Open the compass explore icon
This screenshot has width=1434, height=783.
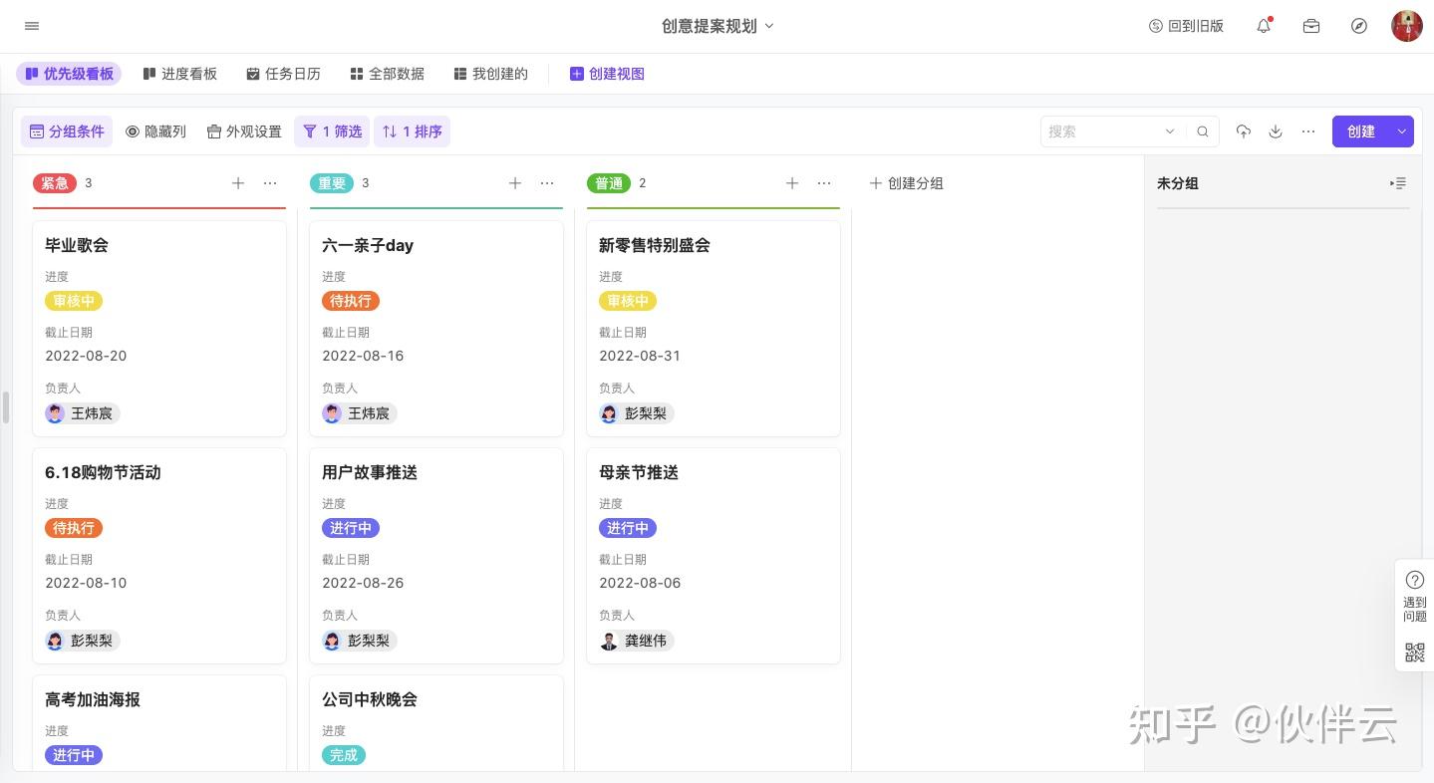click(1359, 26)
